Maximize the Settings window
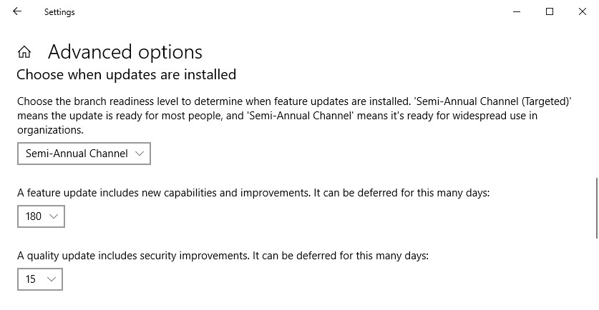Viewport: 599px width, 310px height. (x=550, y=12)
